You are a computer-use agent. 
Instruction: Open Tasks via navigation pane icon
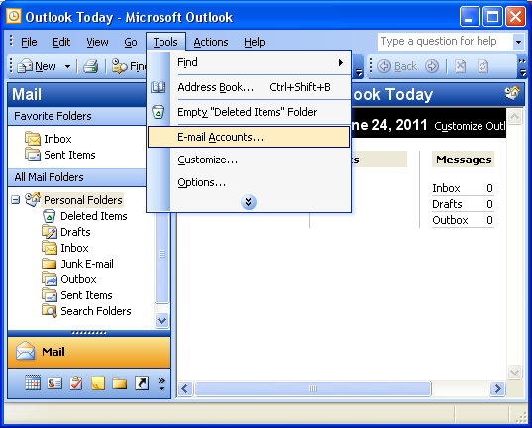76,383
